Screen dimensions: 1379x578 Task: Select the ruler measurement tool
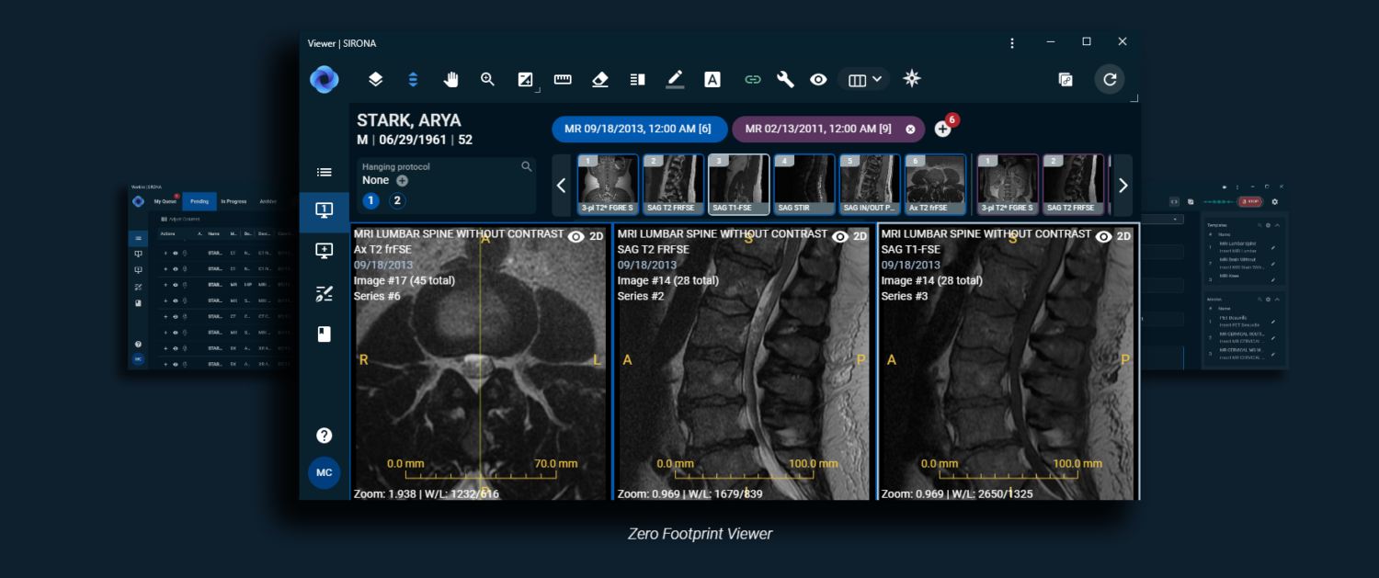coord(563,79)
